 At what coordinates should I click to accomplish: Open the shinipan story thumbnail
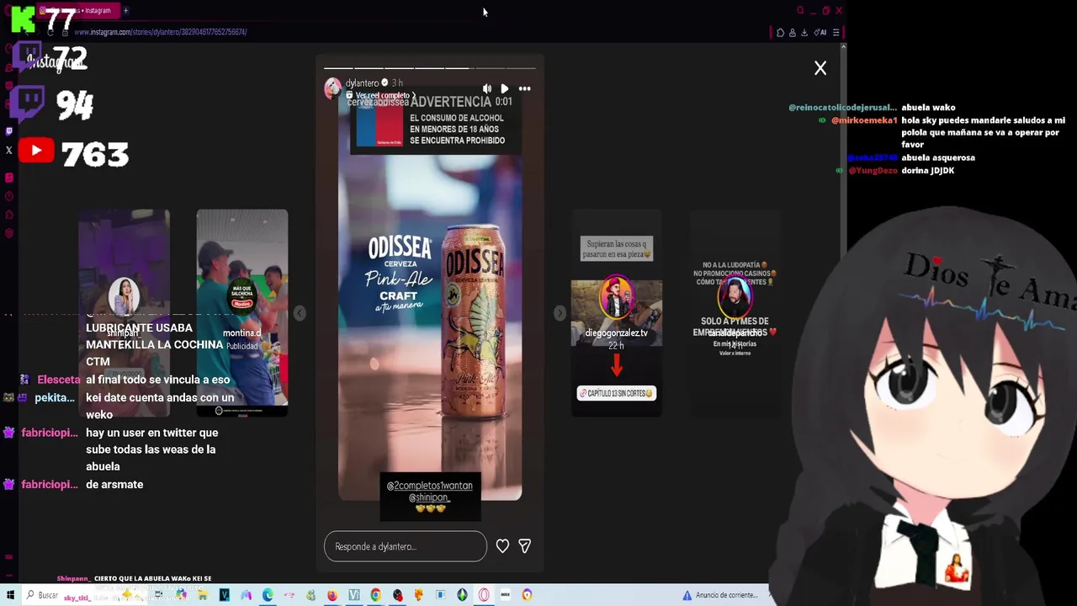pos(124,313)
